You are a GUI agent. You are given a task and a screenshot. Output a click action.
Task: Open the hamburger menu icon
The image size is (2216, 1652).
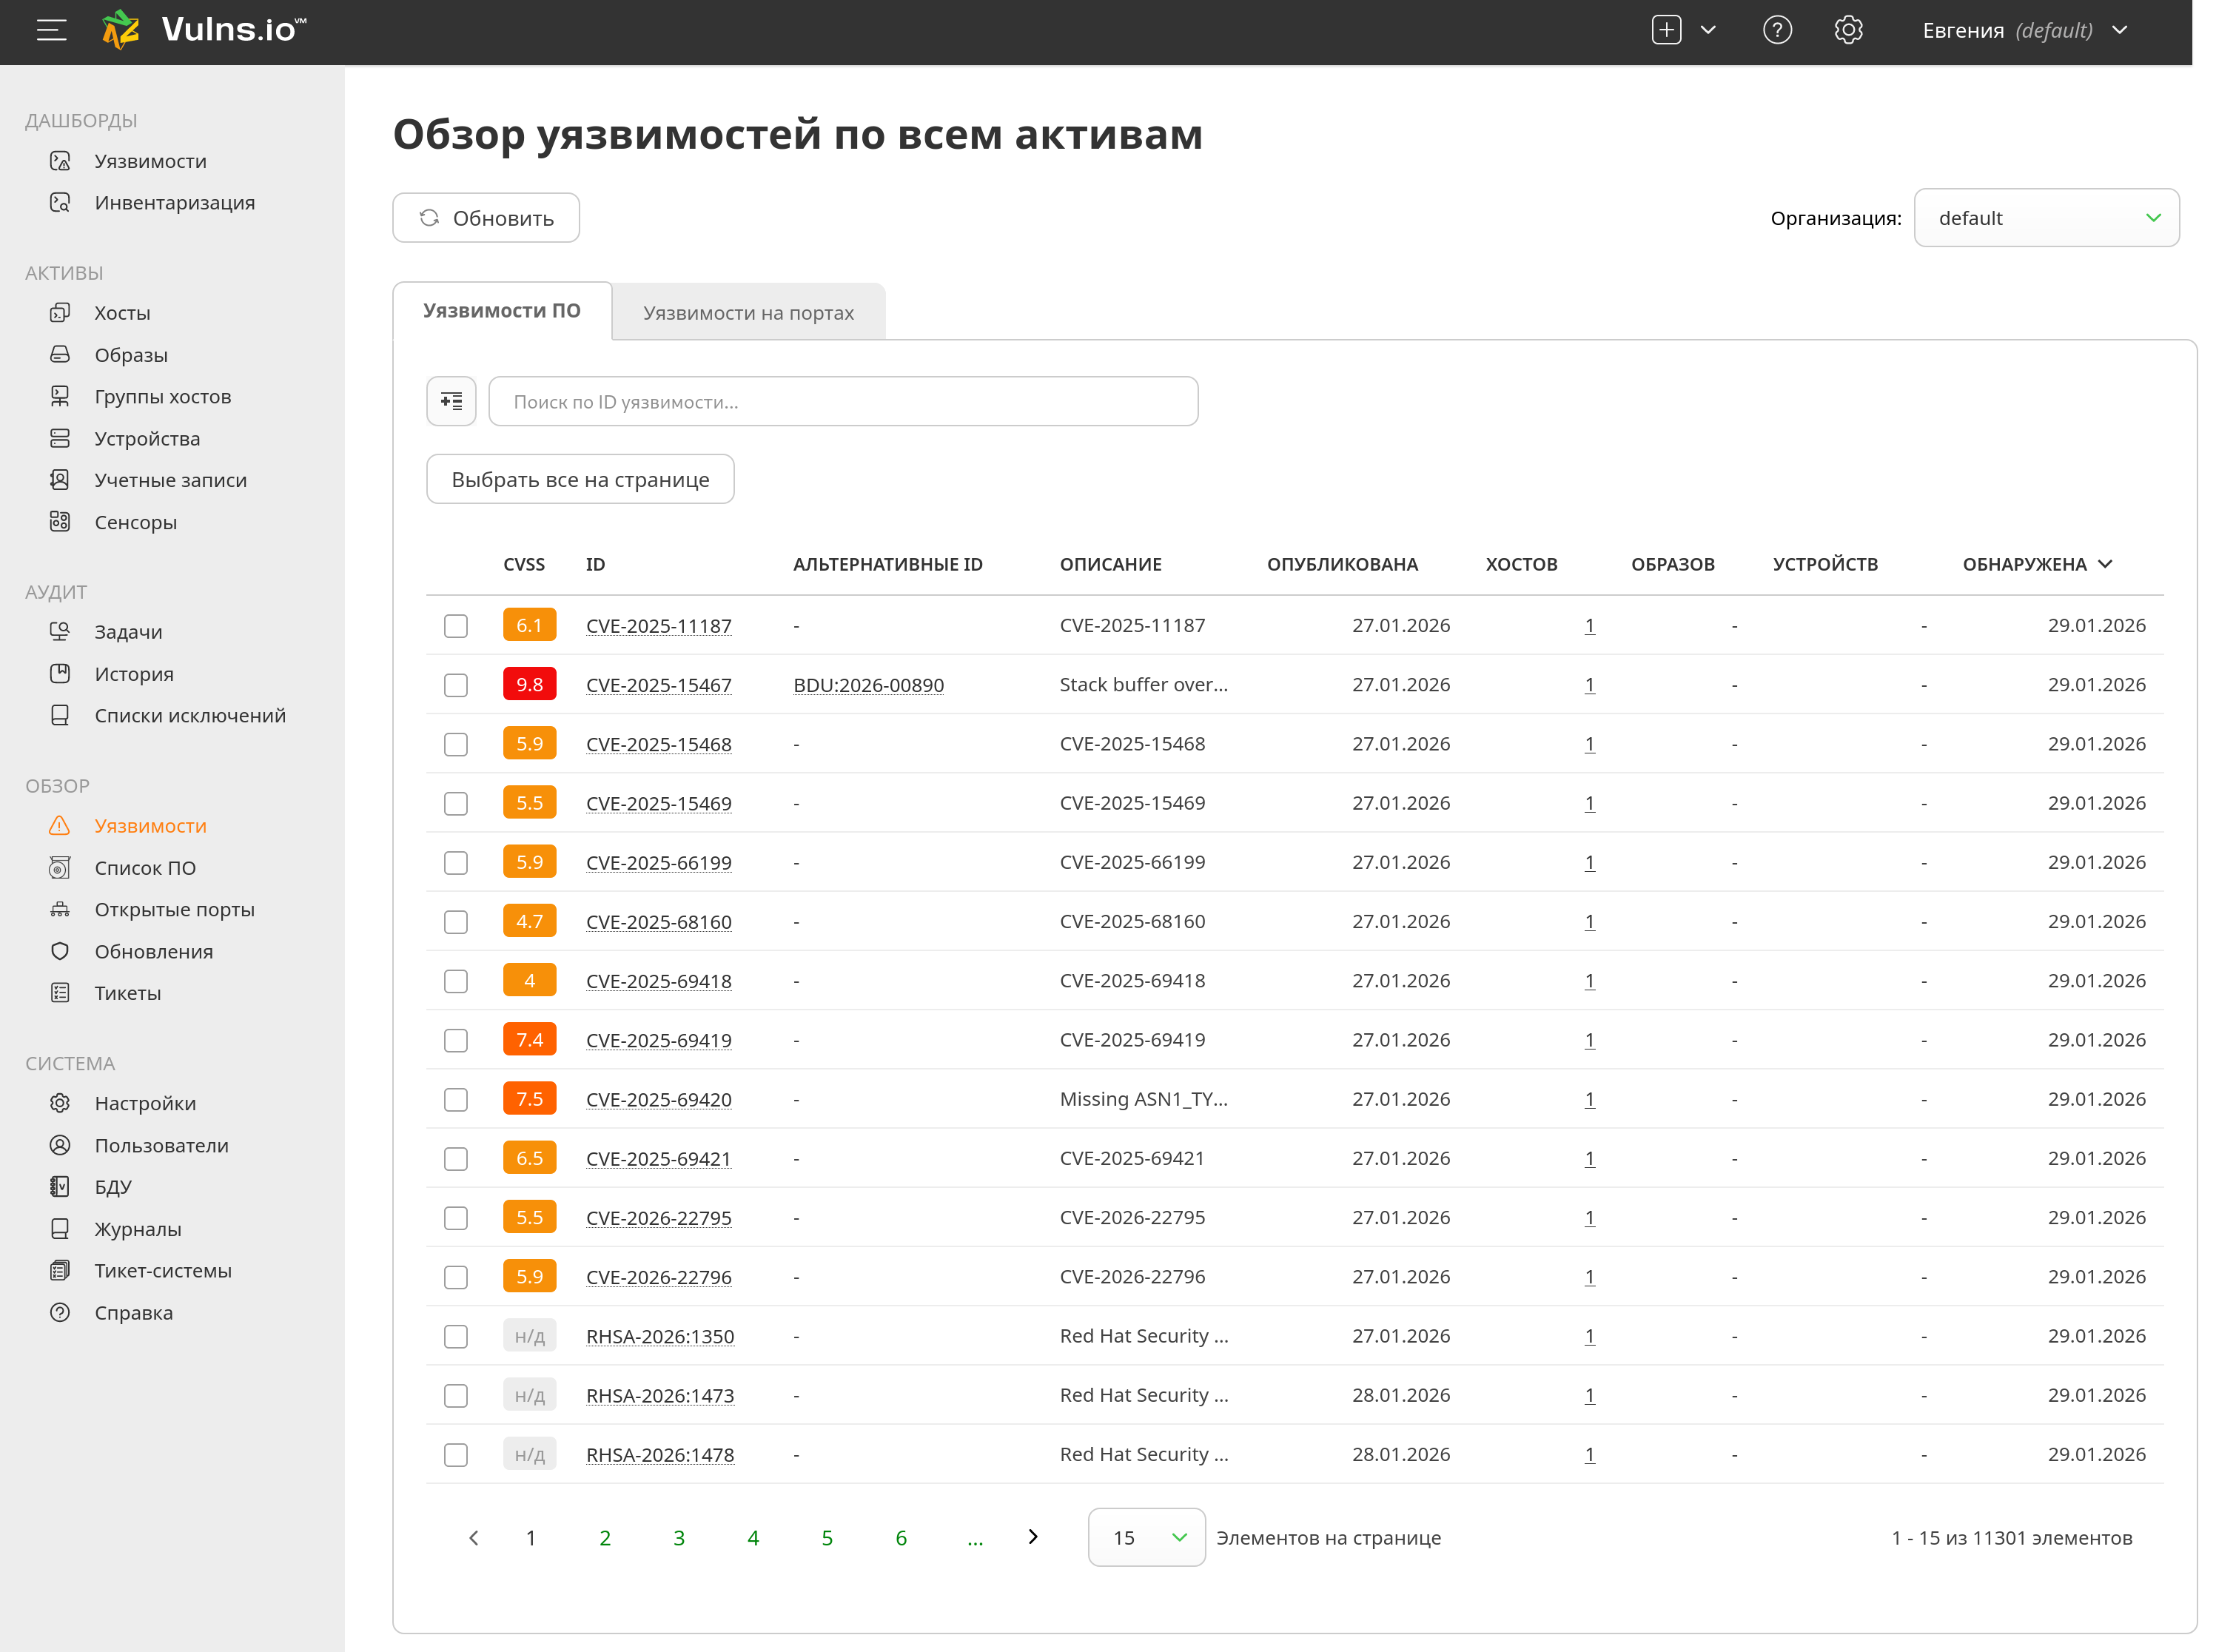point(51,30)
